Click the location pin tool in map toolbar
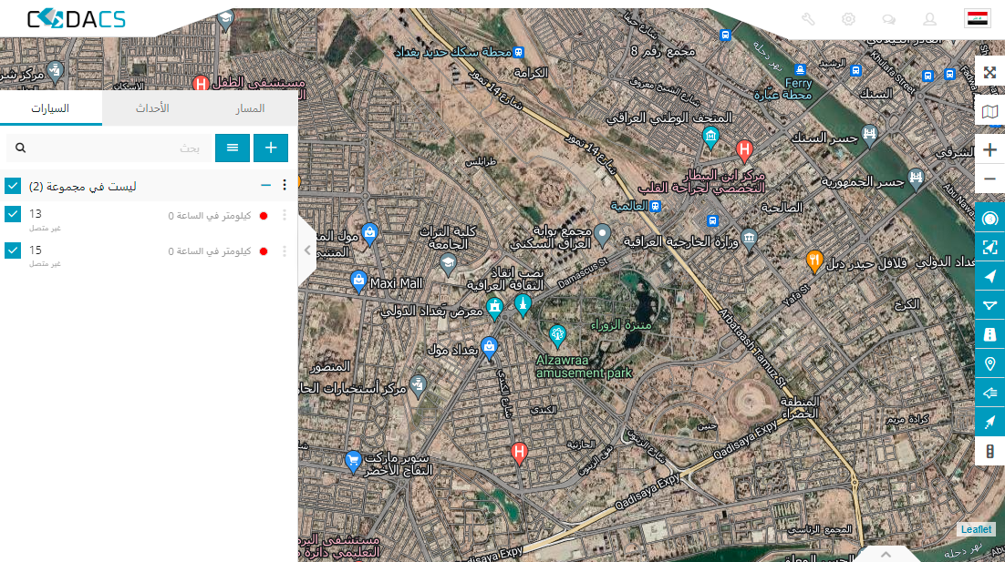1005x562 pixels. click(x=989, y=363)
